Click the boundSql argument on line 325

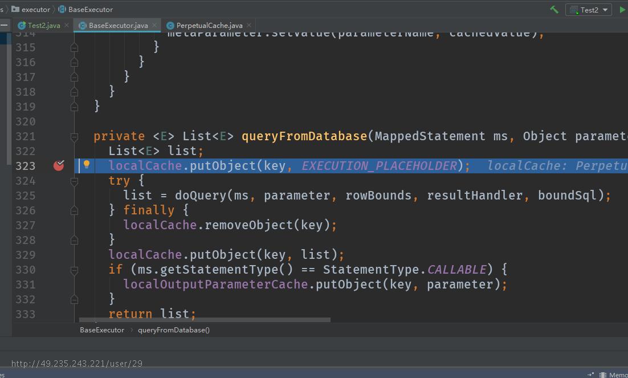pyautogui.click(x=567, y=195)
